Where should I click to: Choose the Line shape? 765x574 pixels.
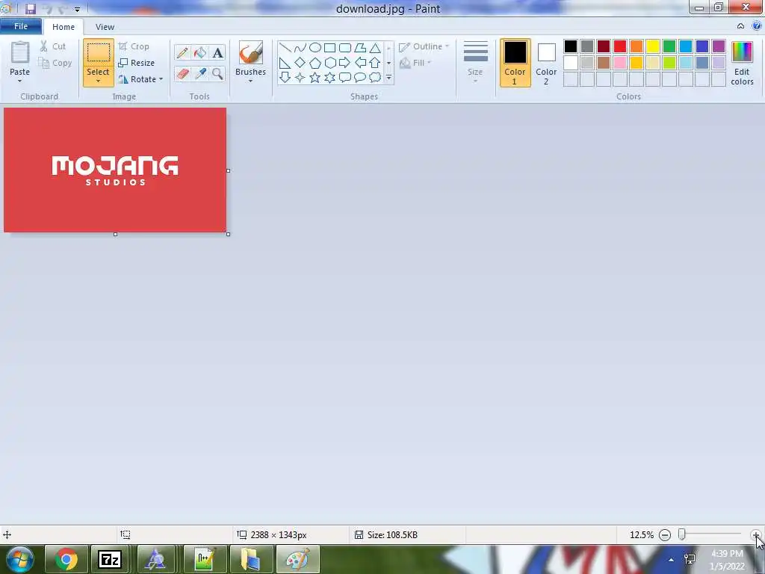285,48
